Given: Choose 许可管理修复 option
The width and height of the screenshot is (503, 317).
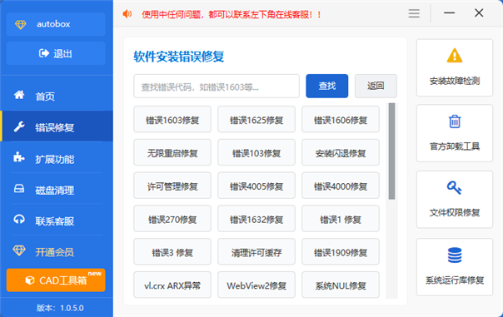Looking at the screenshot, I should (172, 186).
